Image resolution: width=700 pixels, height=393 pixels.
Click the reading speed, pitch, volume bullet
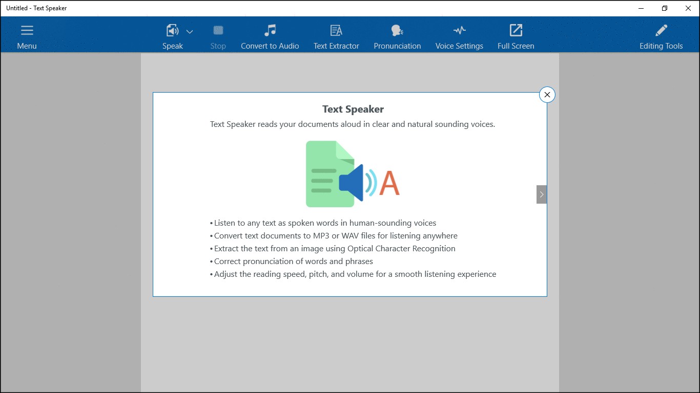(x=355, y=274)
